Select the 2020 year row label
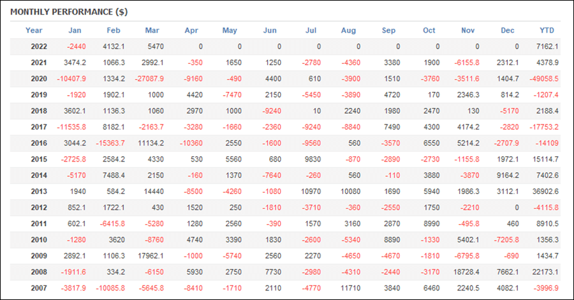The width and height of the screenshot is (574, 300). pyautogui.click(x=39, y=79)
